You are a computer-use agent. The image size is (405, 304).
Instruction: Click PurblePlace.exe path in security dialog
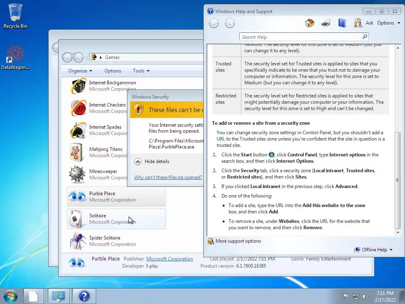click(x=176, y=144)
